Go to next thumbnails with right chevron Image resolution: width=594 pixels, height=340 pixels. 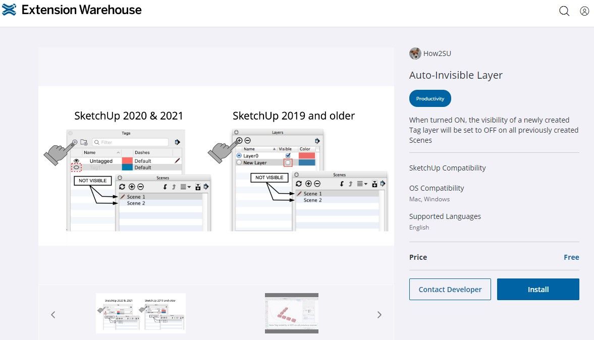tap(380, 315)
